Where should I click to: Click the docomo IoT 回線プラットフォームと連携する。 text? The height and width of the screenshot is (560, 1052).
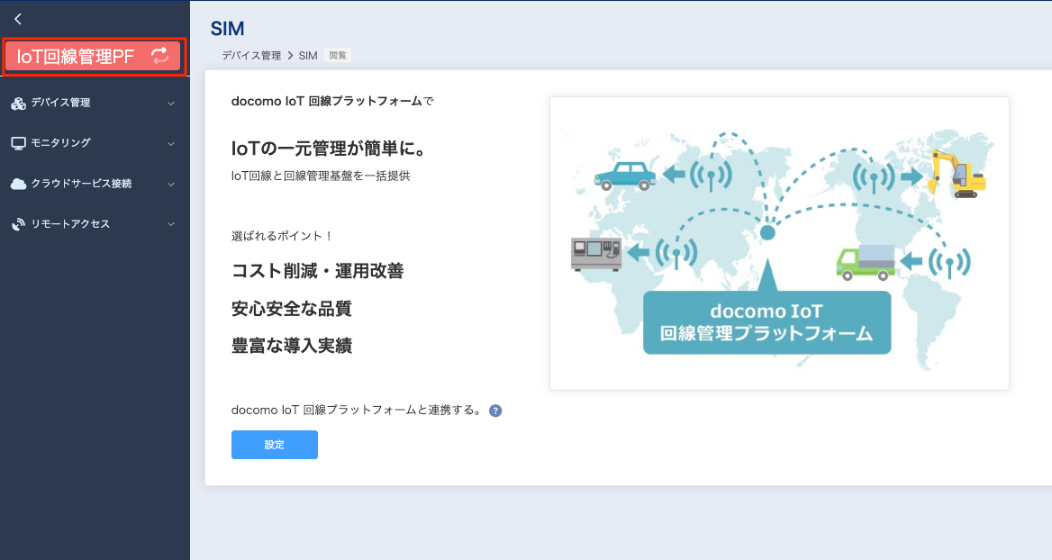pyautogui.click(x=357, y=411)
